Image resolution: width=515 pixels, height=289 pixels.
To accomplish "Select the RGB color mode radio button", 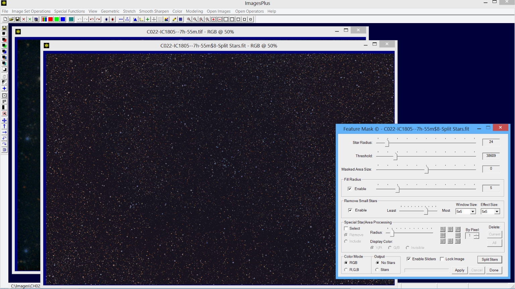I will click(346, 263).
